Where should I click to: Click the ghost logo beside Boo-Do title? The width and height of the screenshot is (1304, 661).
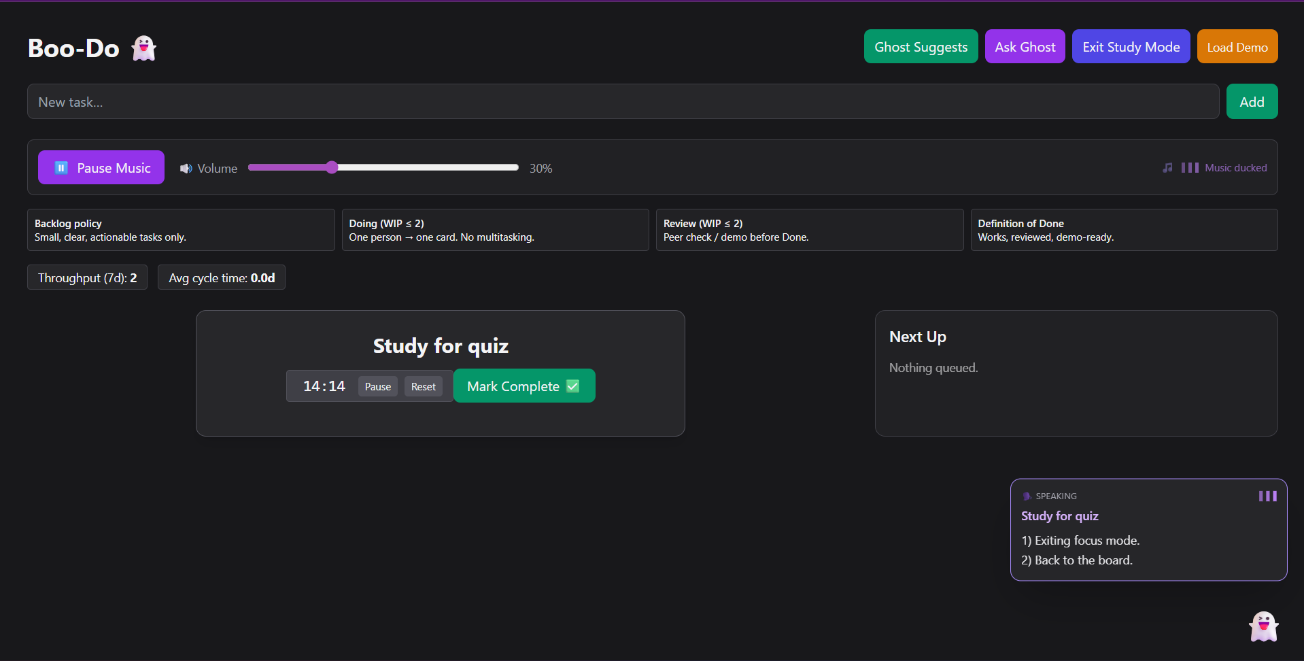[x=143, y=48]
